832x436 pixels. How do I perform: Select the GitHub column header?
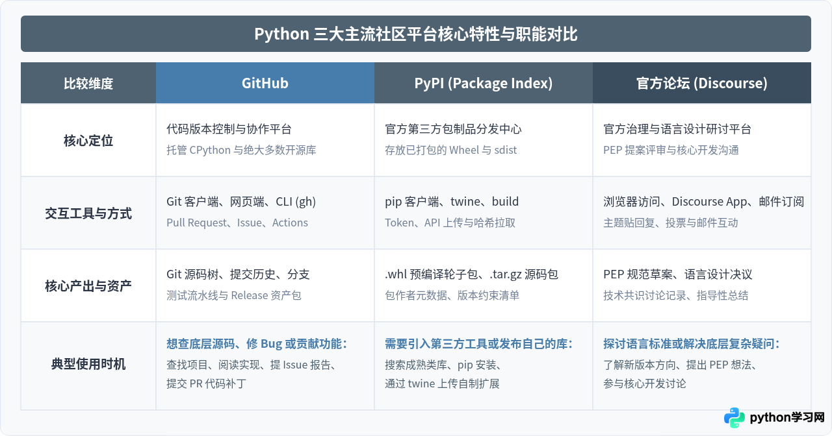click(x=265, y=83)
